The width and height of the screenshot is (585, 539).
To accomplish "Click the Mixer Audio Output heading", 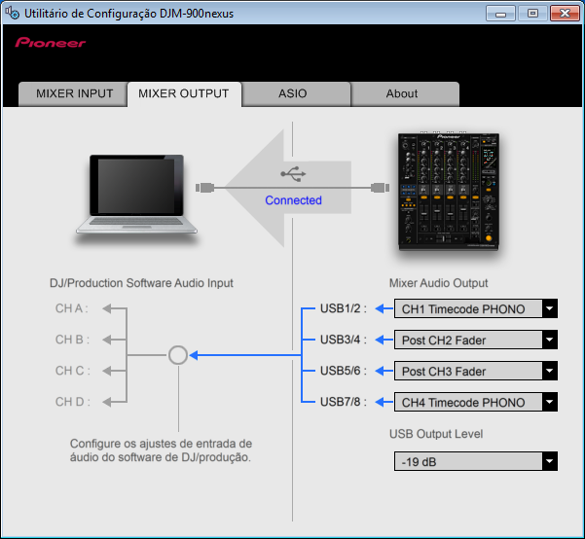I will click(438, 283).
